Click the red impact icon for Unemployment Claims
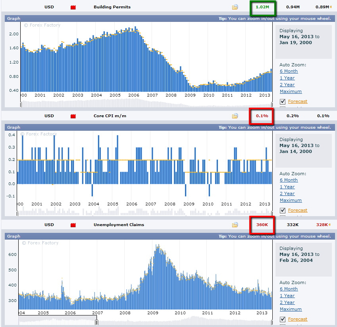Viewport: 337px width, 327px height. tap(73, 225)
